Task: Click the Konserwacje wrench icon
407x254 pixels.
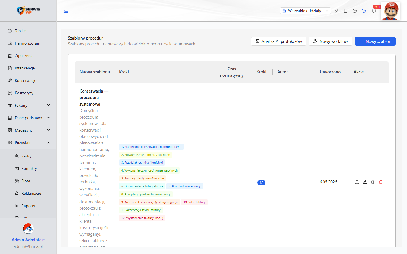Action: tap(10, 80)
